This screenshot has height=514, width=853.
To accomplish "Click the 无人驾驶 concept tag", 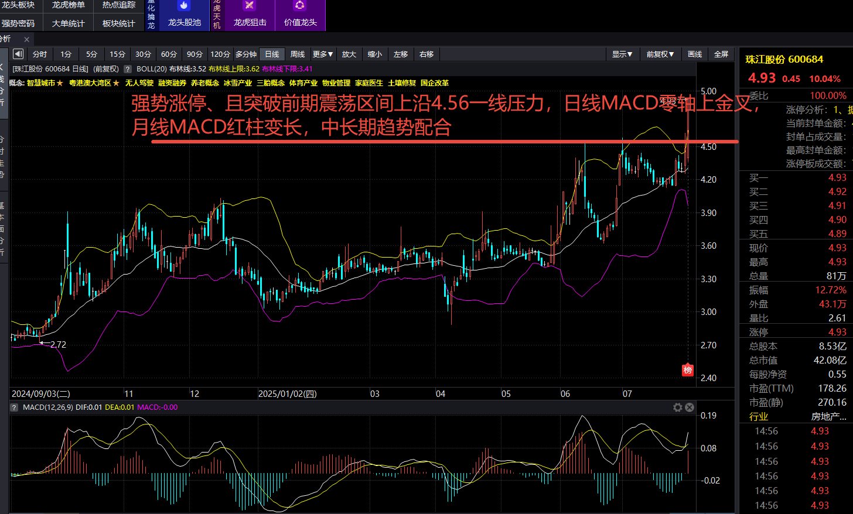I will [139, 83].
